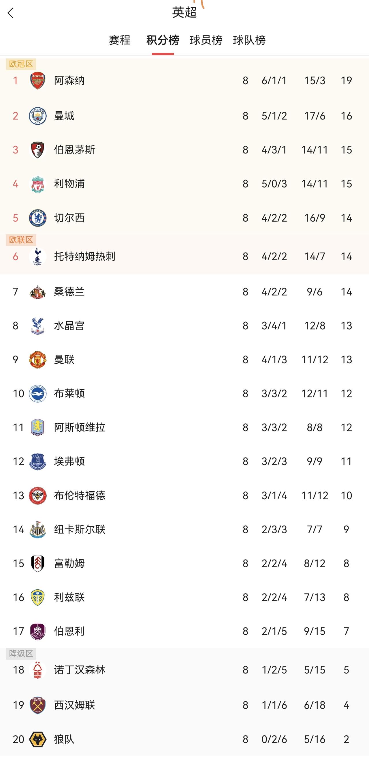Tap the Liverpool club crest
The width and height of the screenshot is (369, 761).
pos(38,184)
